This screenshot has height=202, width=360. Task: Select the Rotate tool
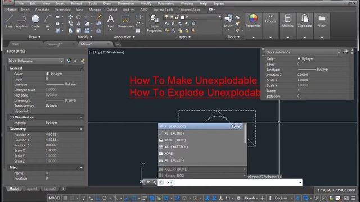click(x=79, y=17)
